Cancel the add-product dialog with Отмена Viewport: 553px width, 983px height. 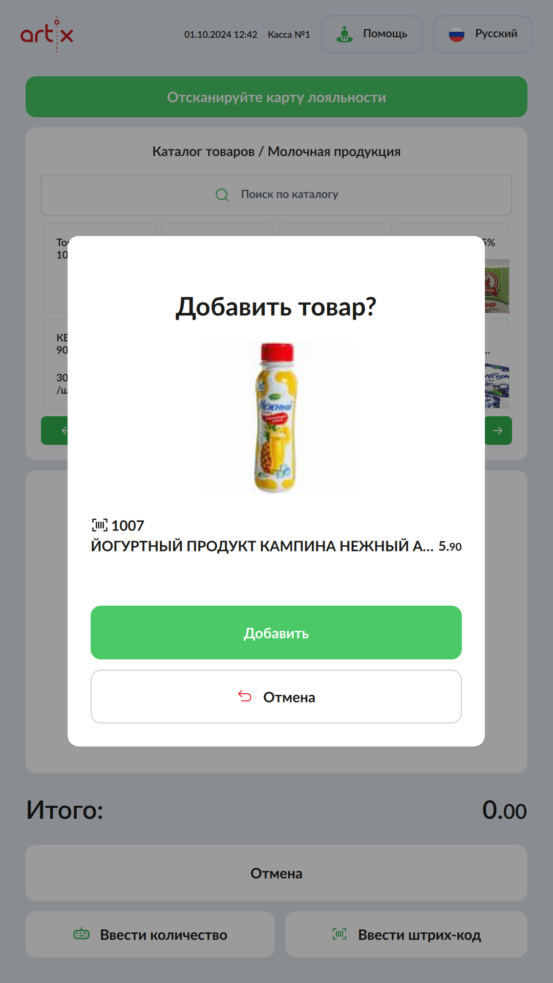tap(276, 696)
